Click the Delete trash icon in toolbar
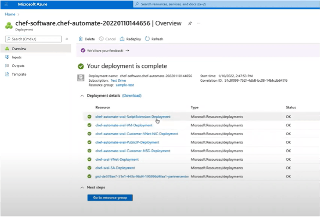This screenshot has width=321, height=218. pos(81,39)
